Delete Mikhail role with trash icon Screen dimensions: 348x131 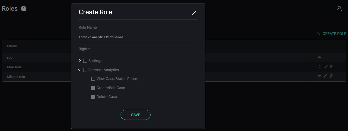click(332, 76)
